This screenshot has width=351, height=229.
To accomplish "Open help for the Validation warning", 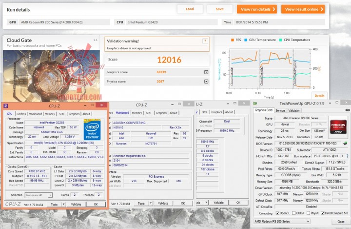I will 205,41.
